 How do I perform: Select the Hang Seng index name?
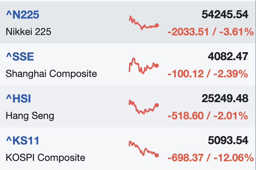point(30,116)
